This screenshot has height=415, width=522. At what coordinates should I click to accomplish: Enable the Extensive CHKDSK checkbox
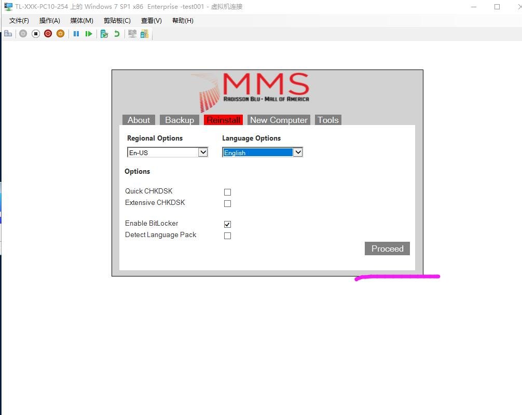coord(227,203)
